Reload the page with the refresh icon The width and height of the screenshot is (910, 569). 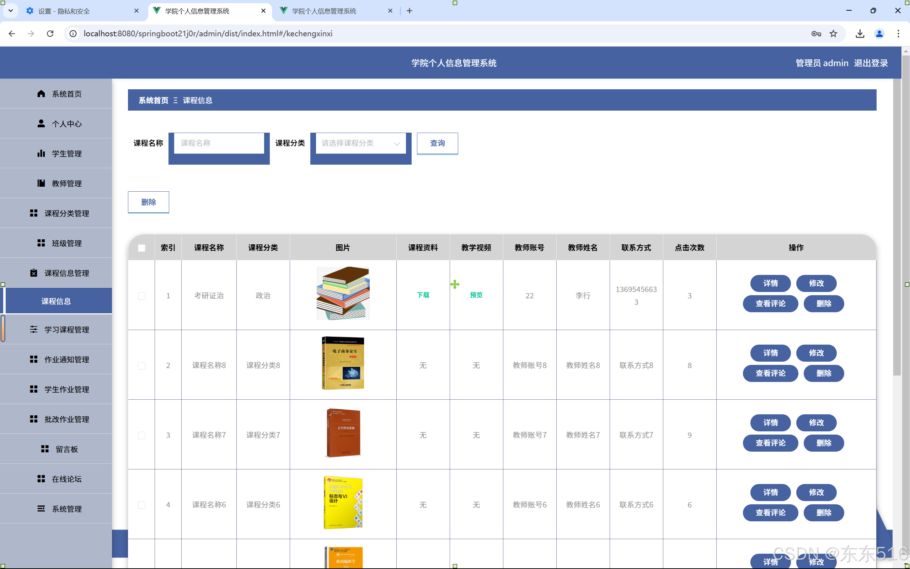click(x=50, y=33)
